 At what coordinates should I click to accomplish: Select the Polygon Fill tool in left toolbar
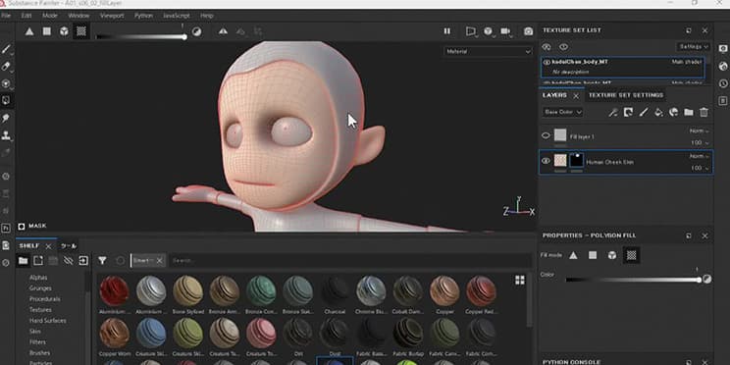6,100
